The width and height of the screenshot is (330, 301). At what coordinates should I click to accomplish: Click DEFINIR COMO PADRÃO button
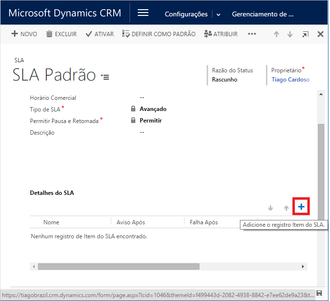(159, 34)
